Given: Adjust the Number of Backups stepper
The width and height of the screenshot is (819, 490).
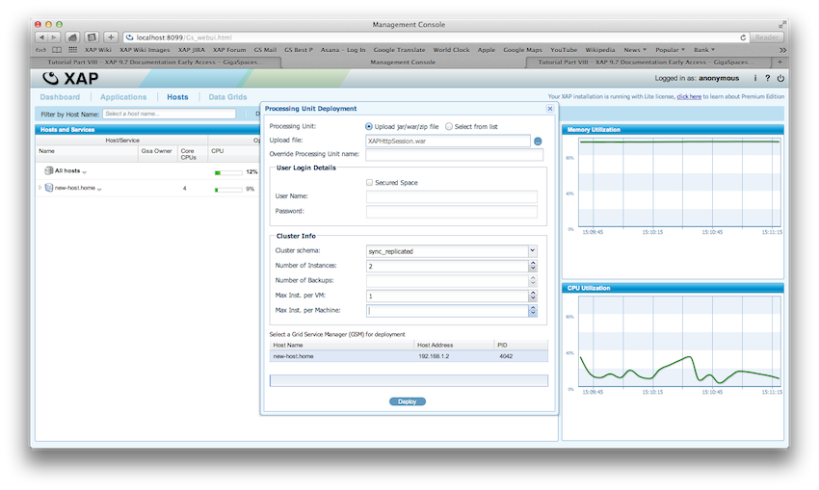Looking at the screenshot, I should (533, 281).
